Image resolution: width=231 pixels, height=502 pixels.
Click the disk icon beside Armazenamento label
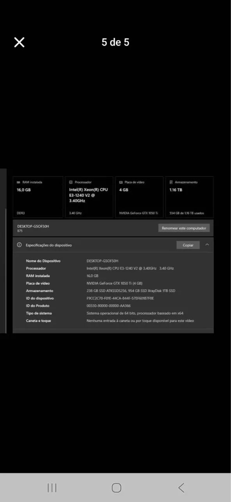(x=171, y=182)
